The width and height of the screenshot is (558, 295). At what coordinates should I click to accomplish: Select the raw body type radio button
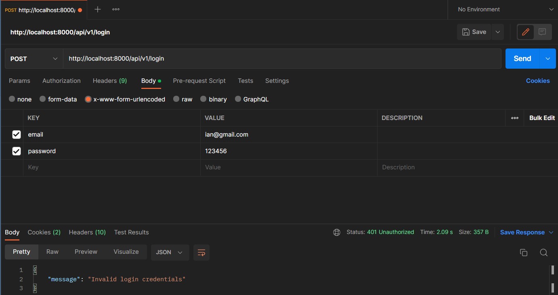(176, 99)
